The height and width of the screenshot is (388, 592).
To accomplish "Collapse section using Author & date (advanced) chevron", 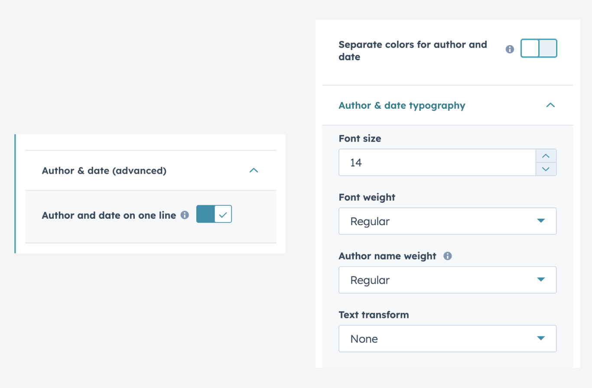I will point(254,171).
